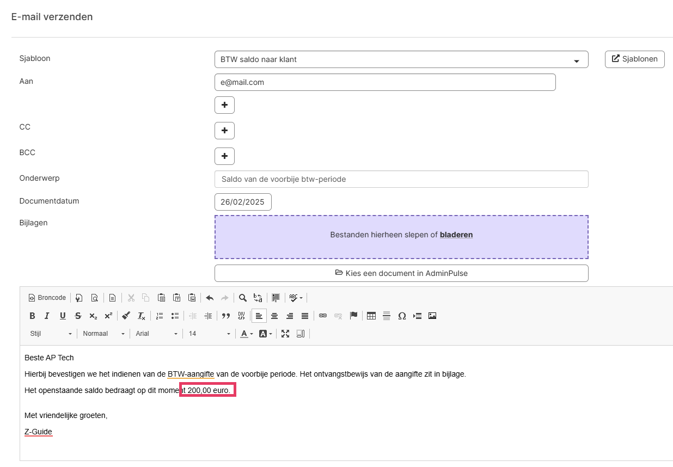Click the Onderwerp subject field
Screen dimensions: 673x467
click(401, 179)
